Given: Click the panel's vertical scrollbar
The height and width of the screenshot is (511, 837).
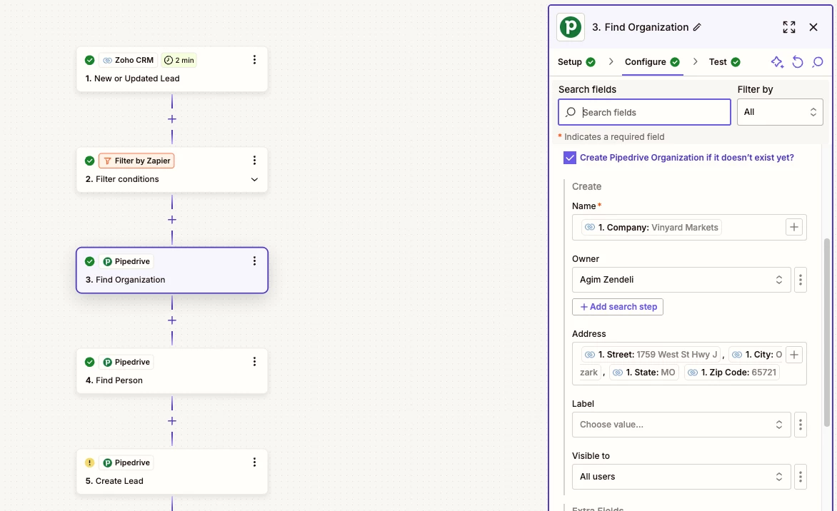Looking at the screenshot, I should [x=828, y=333].
